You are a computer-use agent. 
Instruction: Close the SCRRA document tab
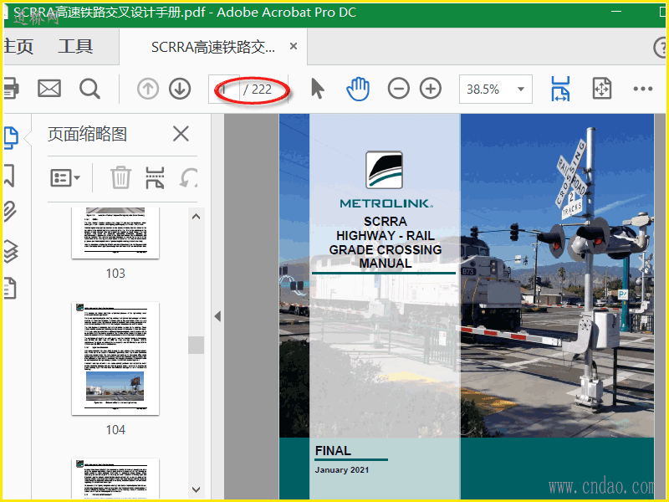(x=294, y=46)
